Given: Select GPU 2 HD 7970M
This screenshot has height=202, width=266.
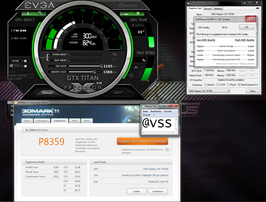Looking at the screenshot, I should click(x=19, y=38).
